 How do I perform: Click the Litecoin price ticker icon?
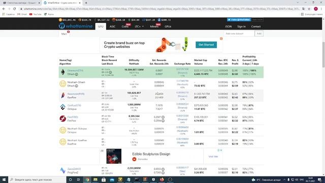pyautogui.click(x=159, y=20)
